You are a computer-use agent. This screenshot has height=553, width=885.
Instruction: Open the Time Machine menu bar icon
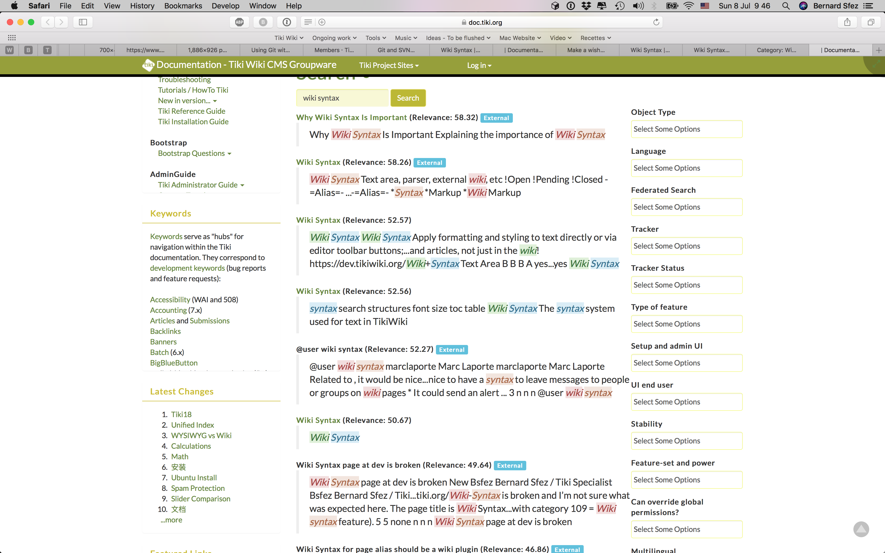[x=619, y=6]
